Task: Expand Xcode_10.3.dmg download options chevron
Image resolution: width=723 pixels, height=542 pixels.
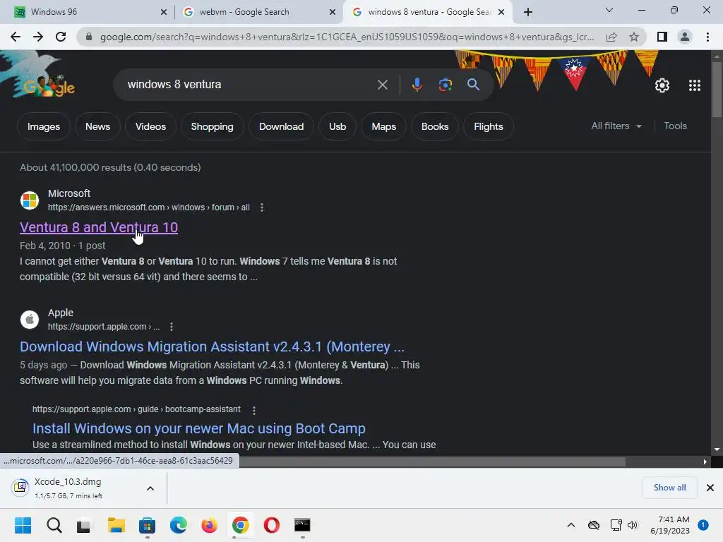Action: [x=150, y=488]
